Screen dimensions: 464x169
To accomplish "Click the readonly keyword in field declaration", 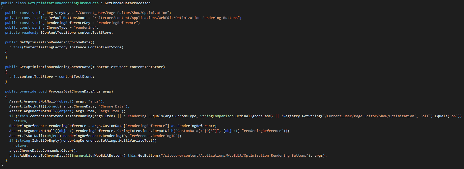I will (x=30, y=33).
